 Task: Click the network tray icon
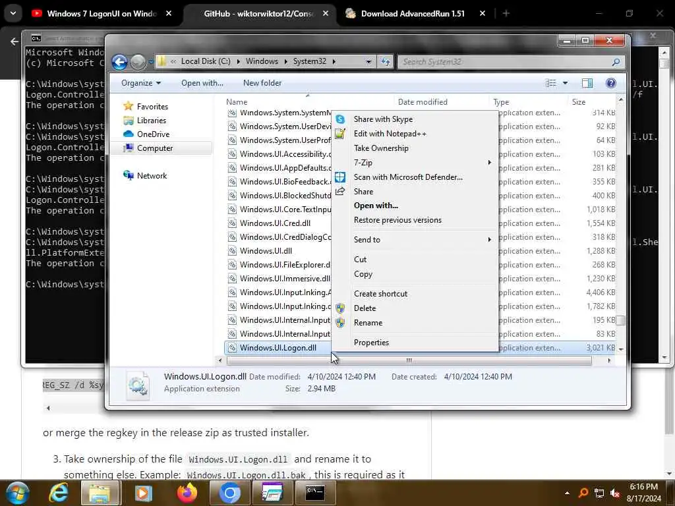pos(599,493)
